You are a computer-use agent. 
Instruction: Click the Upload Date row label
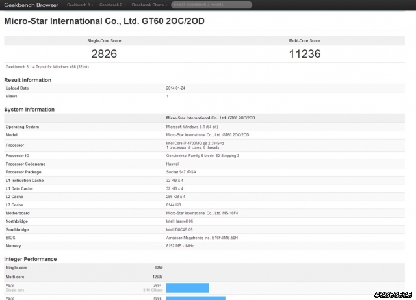click(x=18, y=88)
